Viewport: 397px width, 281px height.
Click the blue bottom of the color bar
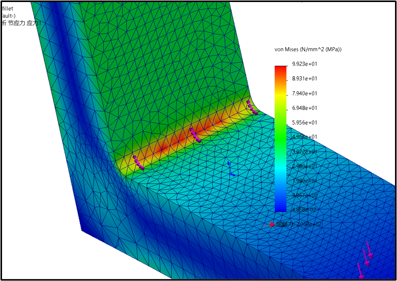click(x=281, y=205)
